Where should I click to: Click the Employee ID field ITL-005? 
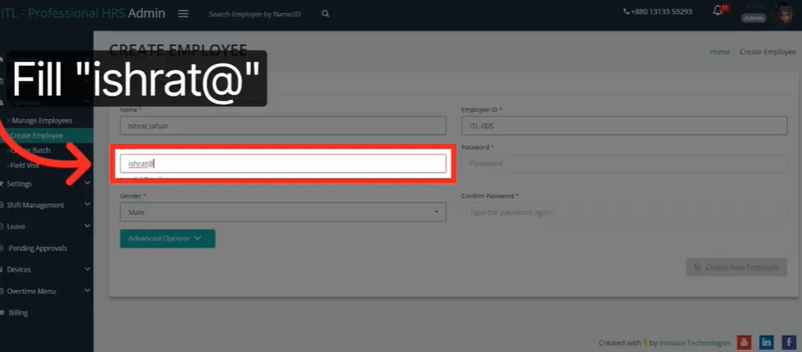pos(624,126)
